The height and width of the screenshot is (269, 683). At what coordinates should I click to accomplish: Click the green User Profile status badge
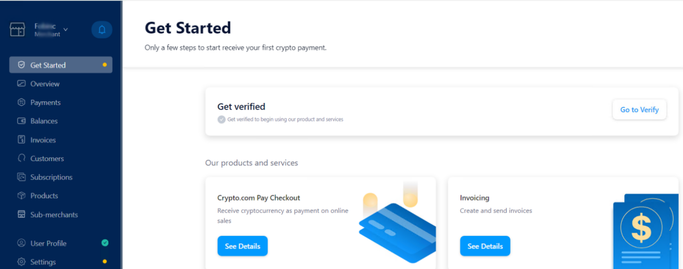coord(105,243)
